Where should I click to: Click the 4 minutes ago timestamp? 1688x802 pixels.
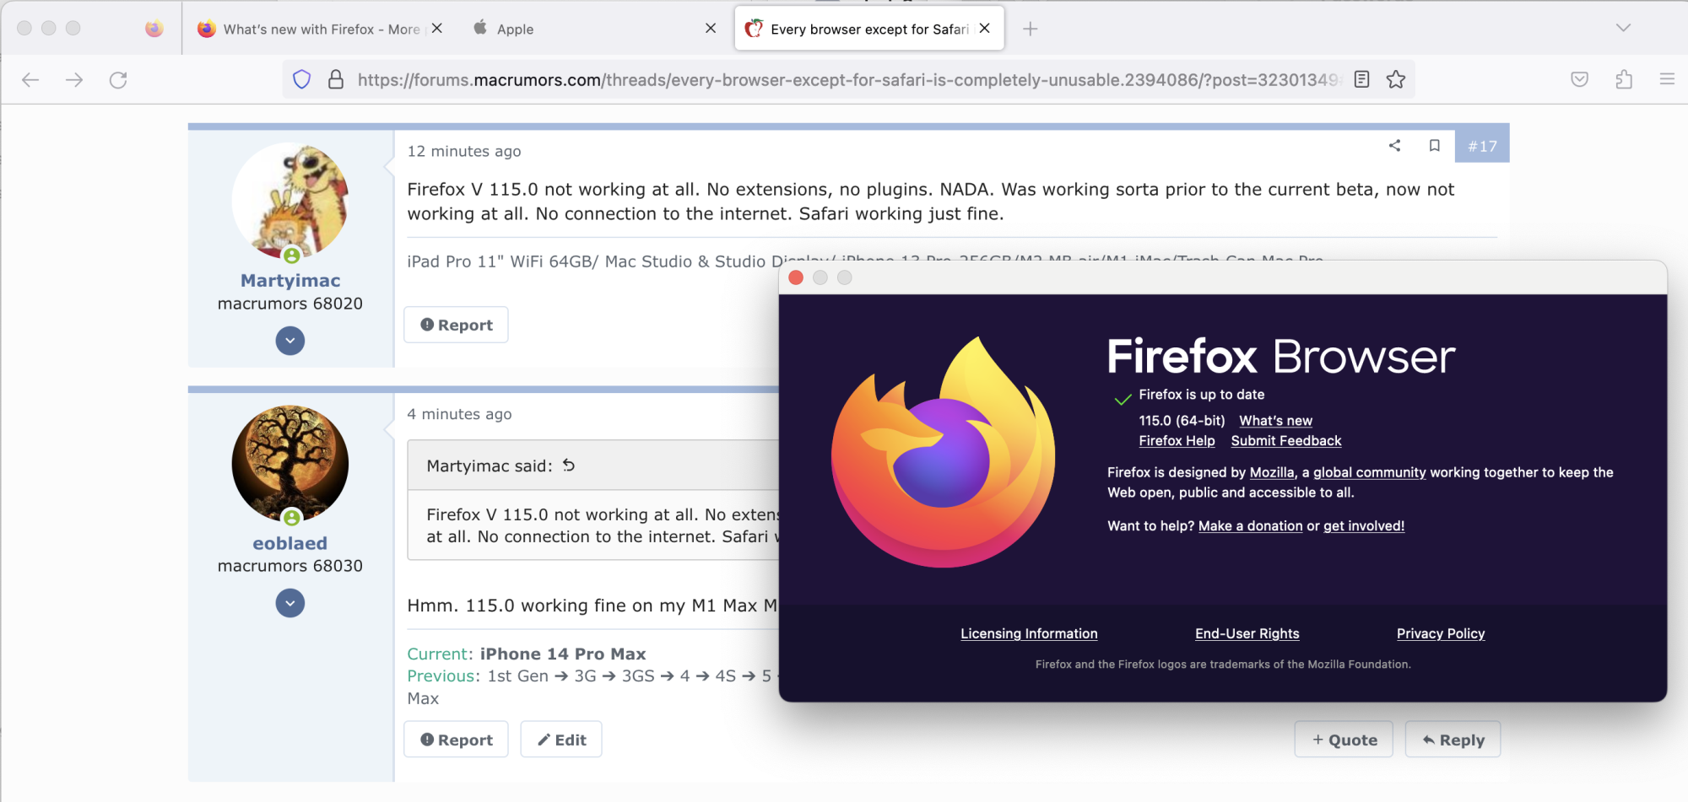460,414
